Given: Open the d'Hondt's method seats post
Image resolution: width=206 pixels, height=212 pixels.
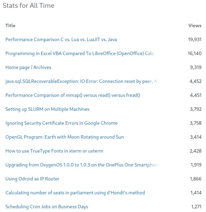Looking at the screenshot, I should [75, 193].
